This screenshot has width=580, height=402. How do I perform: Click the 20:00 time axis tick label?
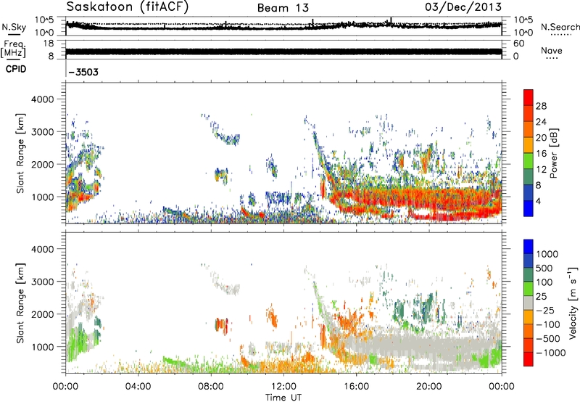pyautogui.click(x=429, y=387)
